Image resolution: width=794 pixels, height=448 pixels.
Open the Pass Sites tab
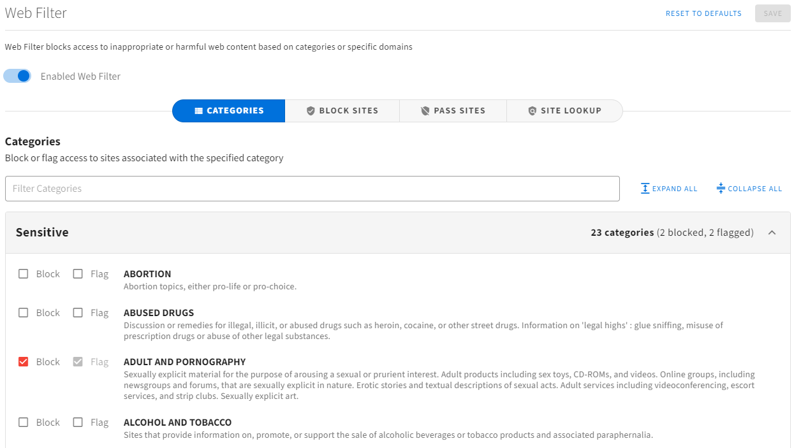(x=453, y=111)
